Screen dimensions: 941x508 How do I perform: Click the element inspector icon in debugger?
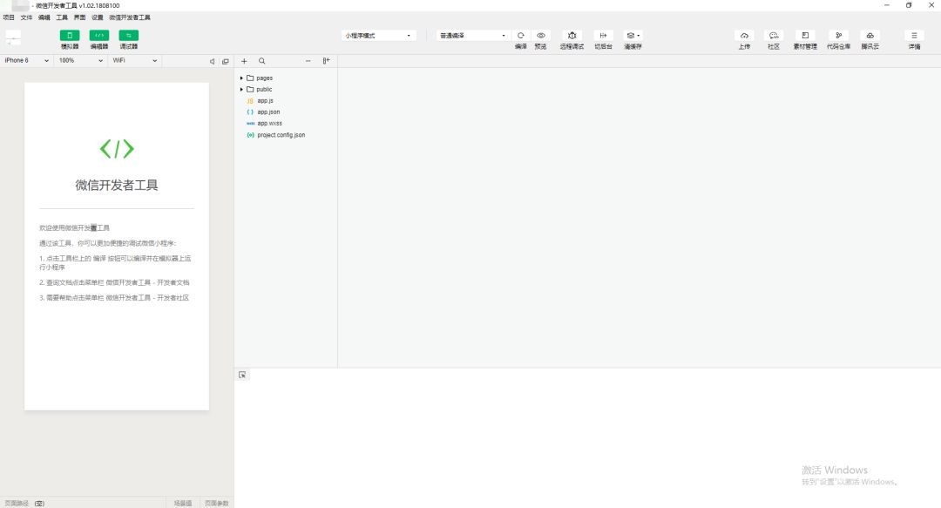[x=242, y=375]
